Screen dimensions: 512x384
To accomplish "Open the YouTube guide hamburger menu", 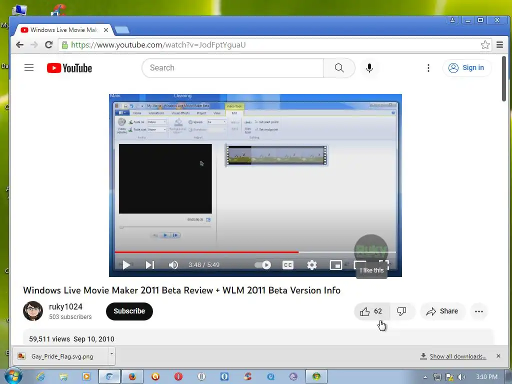I will pyautogui.click(x=29, y=68).
